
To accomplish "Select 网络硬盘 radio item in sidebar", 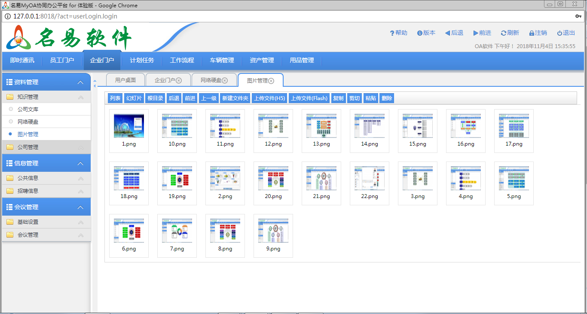I will point(11,122).
